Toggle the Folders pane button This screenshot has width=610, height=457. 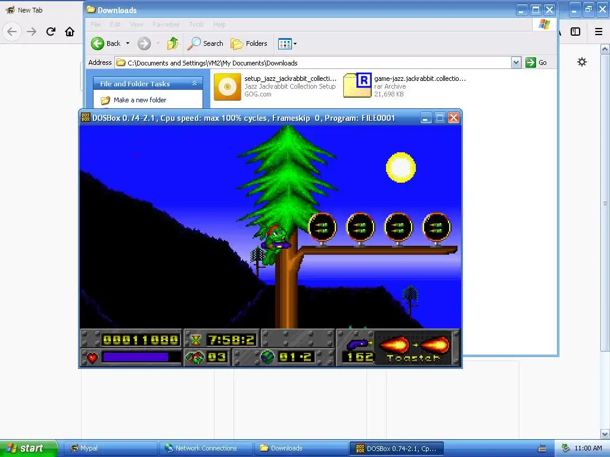click(x=249, y=43)
